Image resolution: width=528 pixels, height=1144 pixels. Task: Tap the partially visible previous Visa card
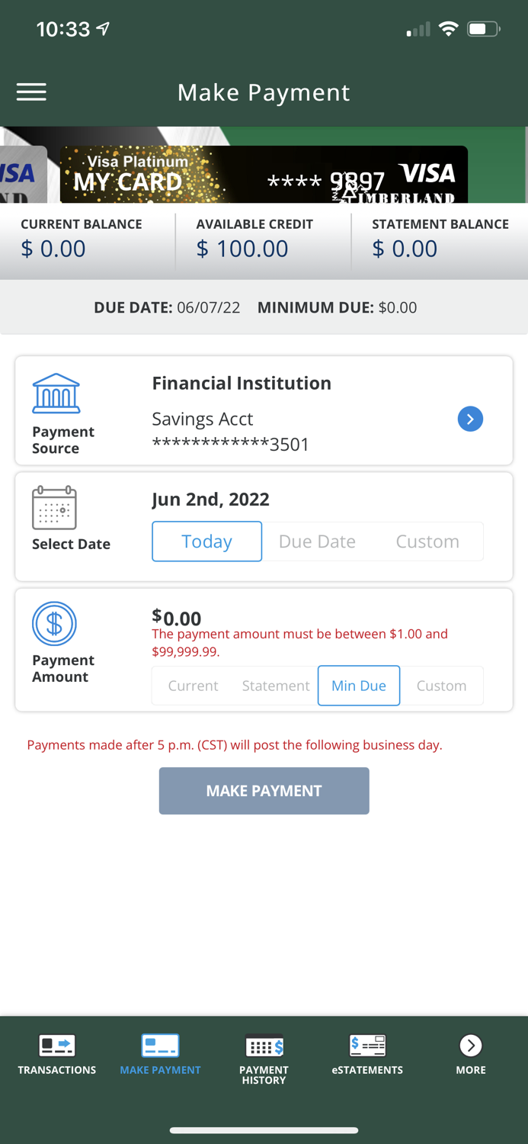point(21,175)
